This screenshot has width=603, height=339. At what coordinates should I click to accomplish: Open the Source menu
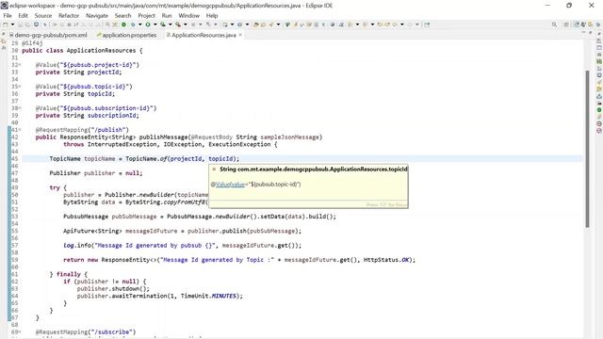43,15
